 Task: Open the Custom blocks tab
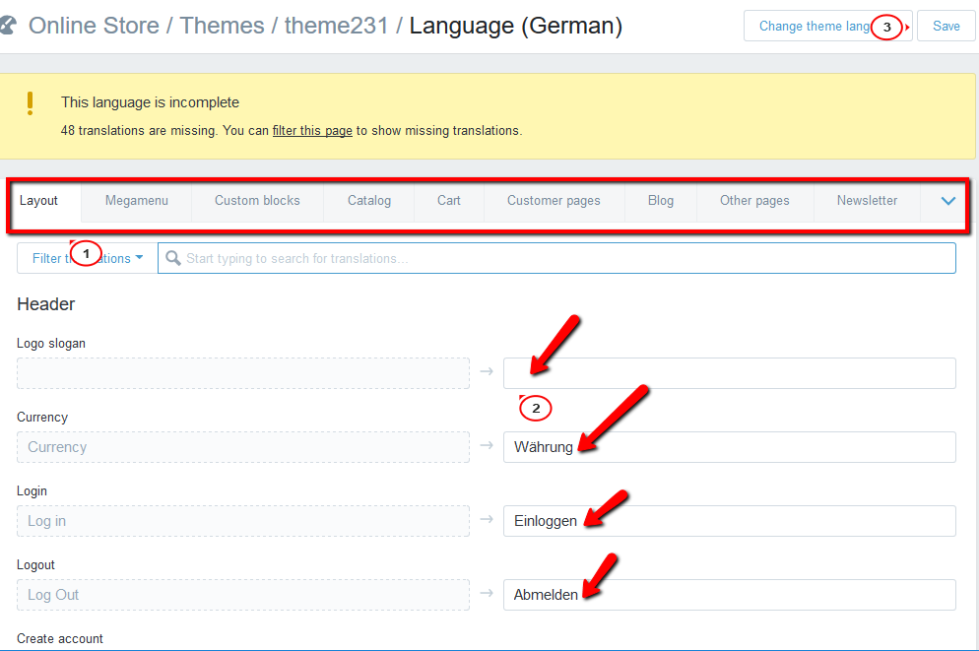(257, 200)
